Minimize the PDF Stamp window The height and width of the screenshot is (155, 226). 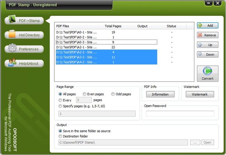pos(209,3)
